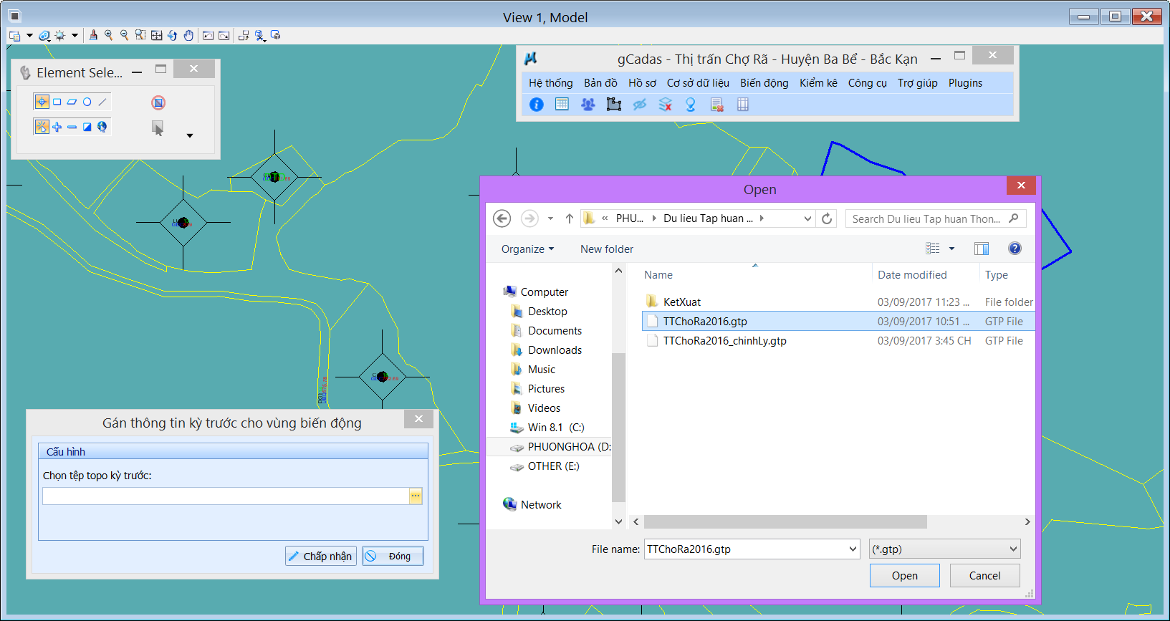Click the blue info icon in gCadas toolbar
Viewport: 1170px width, 621px height.
click(536, 105)
